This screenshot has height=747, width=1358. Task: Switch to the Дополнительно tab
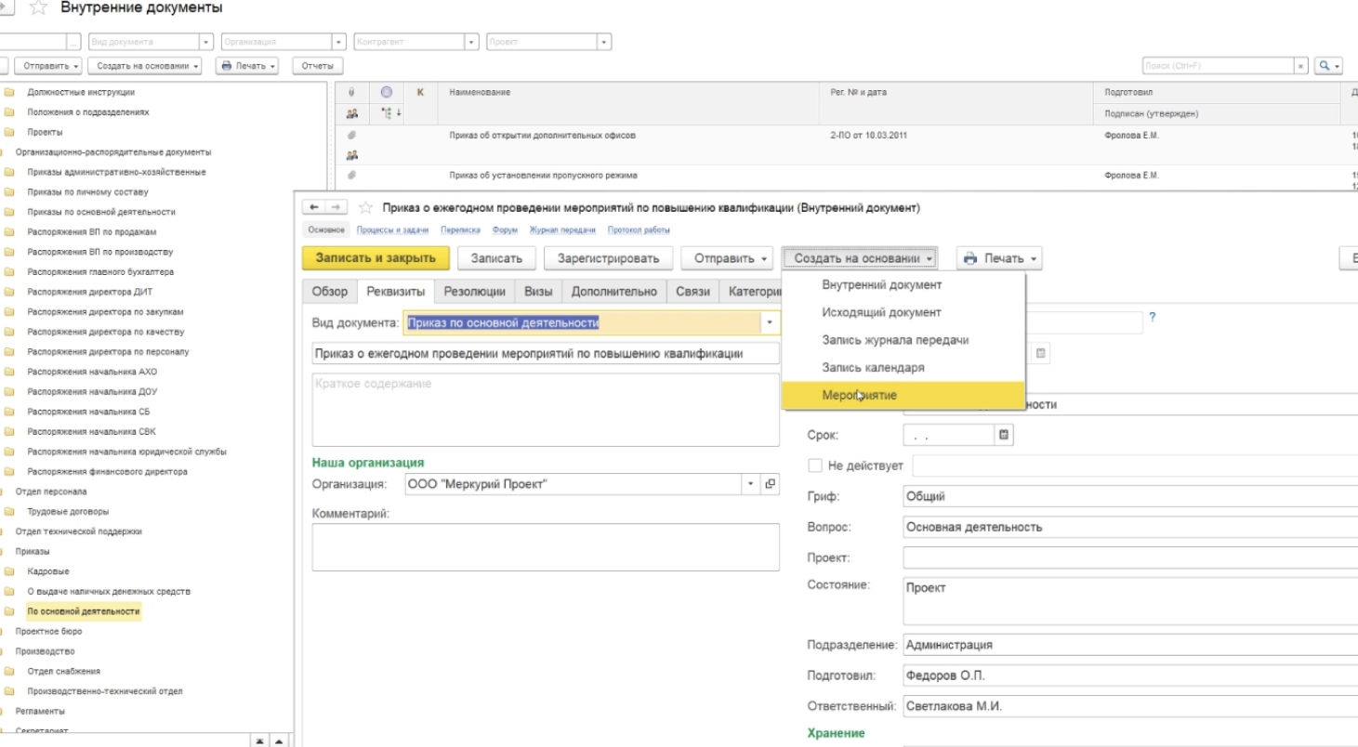click(x=614, y=291)
